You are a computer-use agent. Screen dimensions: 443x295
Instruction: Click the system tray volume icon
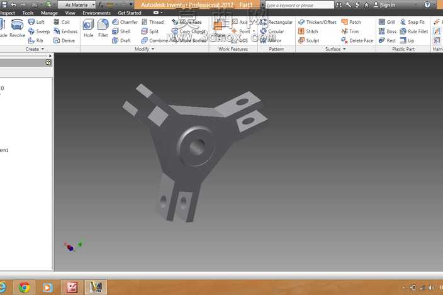[x=431, y=287]
